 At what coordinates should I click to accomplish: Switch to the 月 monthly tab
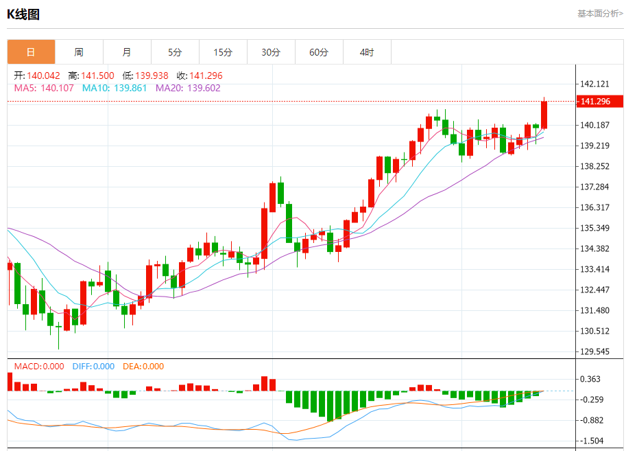127,52
